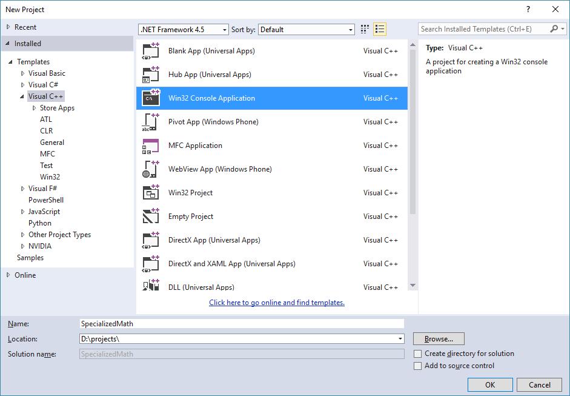
Task: Click the DirectX App (Universal Apps) icon
Action: 150,240
